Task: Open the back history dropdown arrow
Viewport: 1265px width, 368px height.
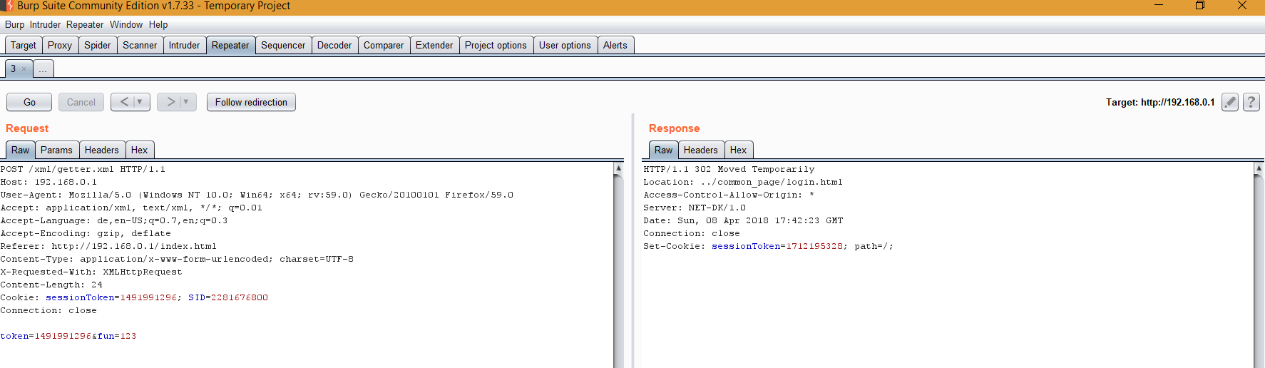Action: coord(140,102)
